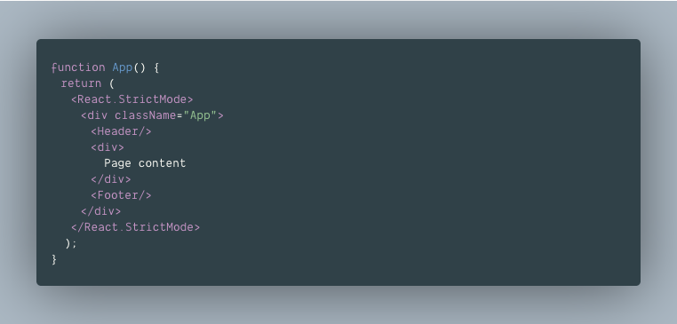This screenshot has height=324, width=677.
Task: Click the word 'content' in Page content
Action: (163, 163)
